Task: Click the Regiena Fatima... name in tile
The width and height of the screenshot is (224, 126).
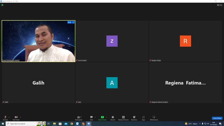Action: click(185, 83)
